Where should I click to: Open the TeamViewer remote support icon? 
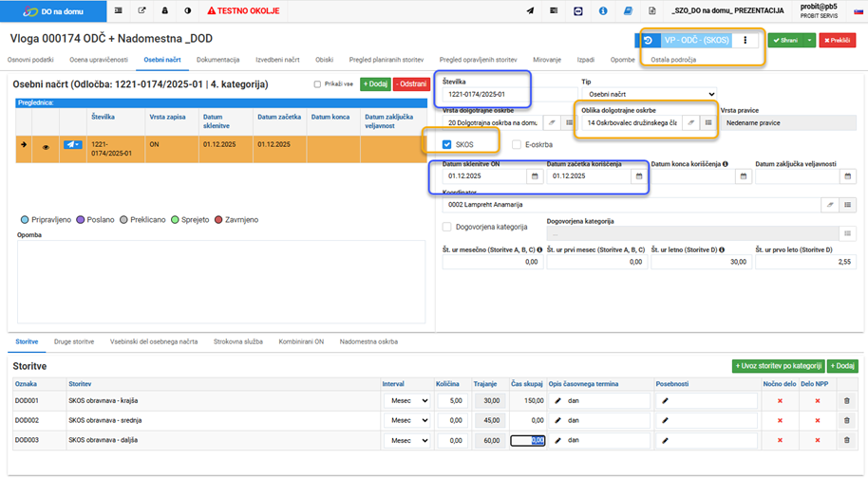pyautogui.click(x=578, y=10)
